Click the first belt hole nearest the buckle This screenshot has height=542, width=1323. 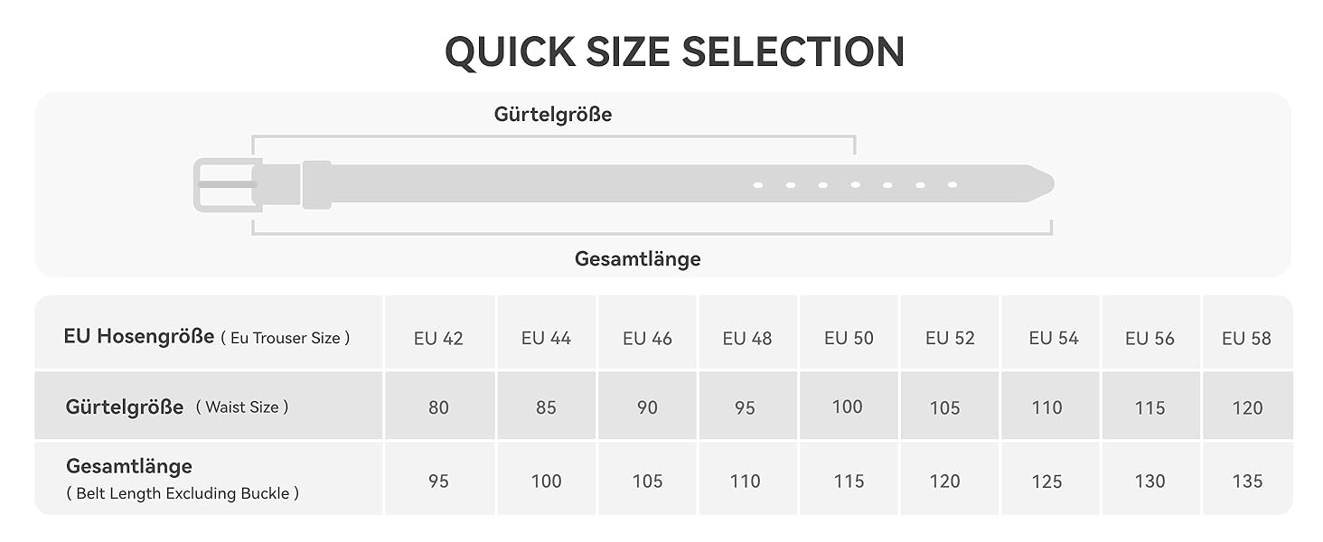[x=758, y=185]
